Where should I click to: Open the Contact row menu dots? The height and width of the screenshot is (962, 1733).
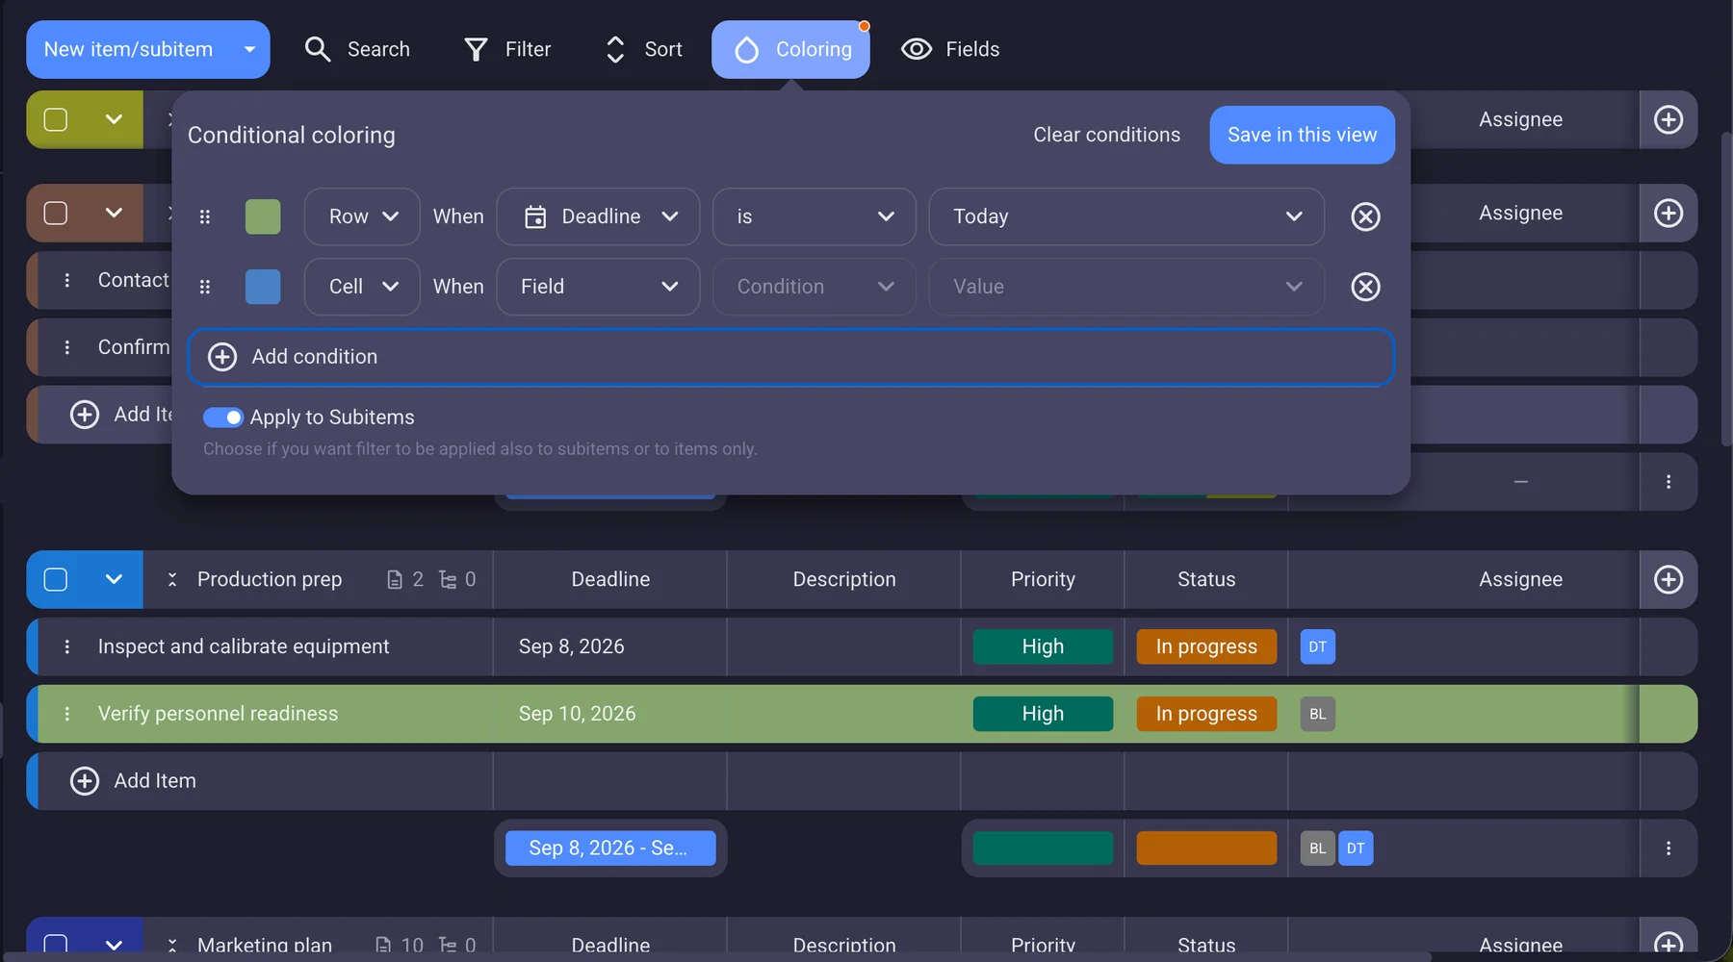(66, 280)
